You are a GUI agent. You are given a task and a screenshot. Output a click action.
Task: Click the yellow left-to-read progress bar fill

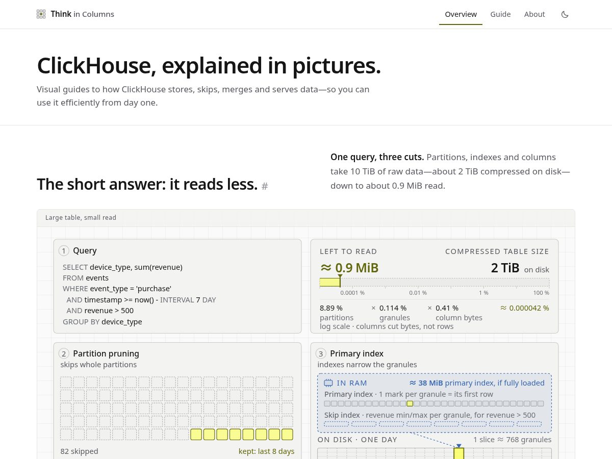pos(330,282)
